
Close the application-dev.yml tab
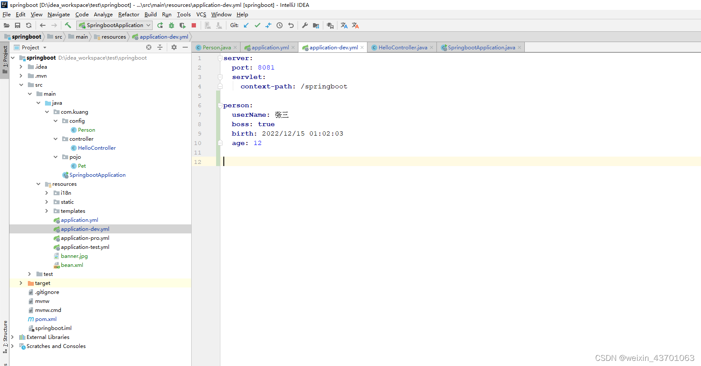click(362, 48)
